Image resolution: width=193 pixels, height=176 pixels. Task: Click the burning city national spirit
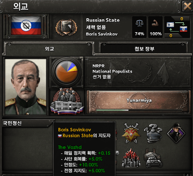(131, 158)
